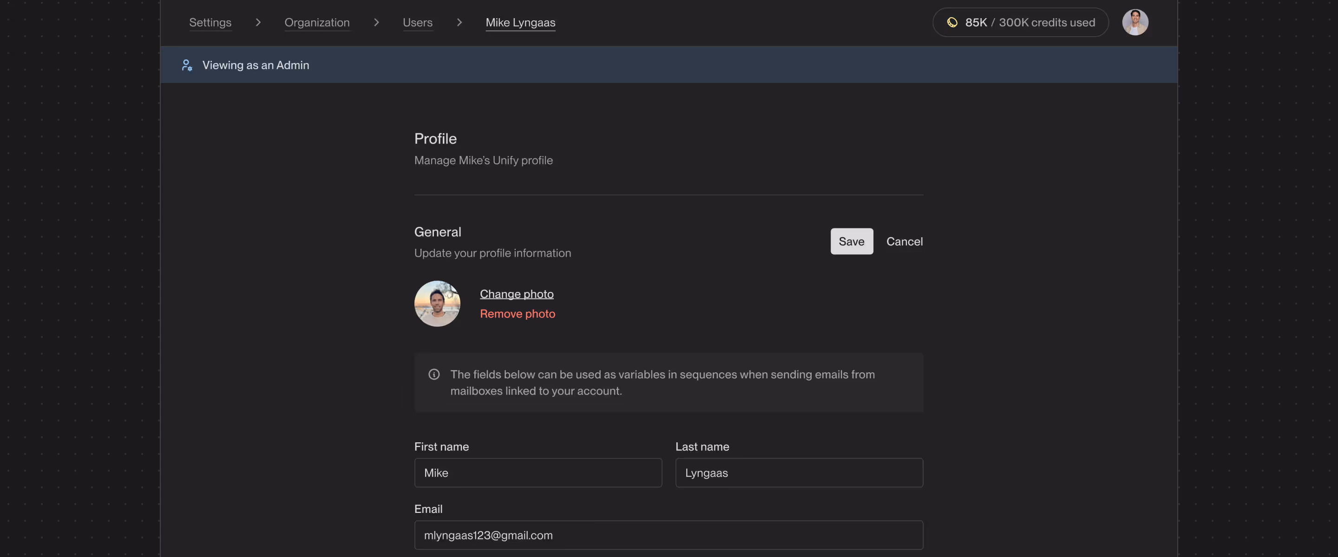The height and width of the screenshot is (557, 1338).
Task: Click the Change photo link
Action: [516, 294]
